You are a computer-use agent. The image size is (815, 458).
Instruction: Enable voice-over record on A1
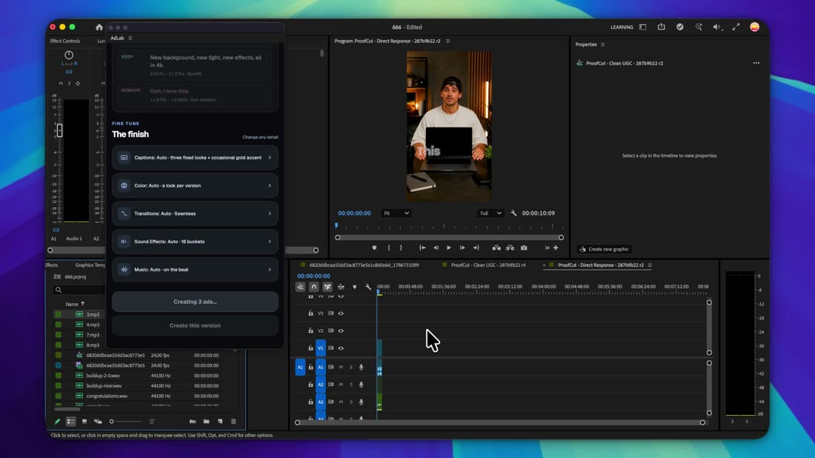(362, 368)
